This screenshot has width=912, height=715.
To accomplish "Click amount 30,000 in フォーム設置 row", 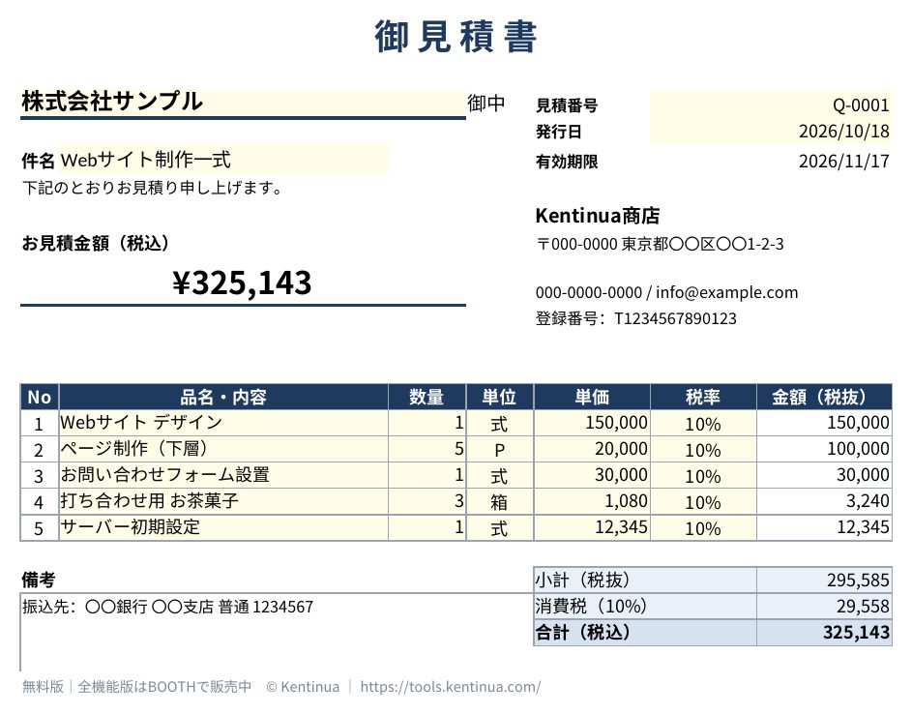I will click(824, 475).
